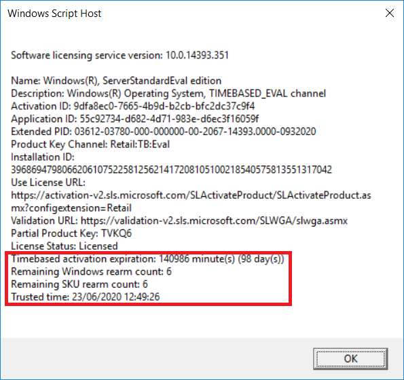Click the Windows Script Host title text

click(x=54, y=14)
